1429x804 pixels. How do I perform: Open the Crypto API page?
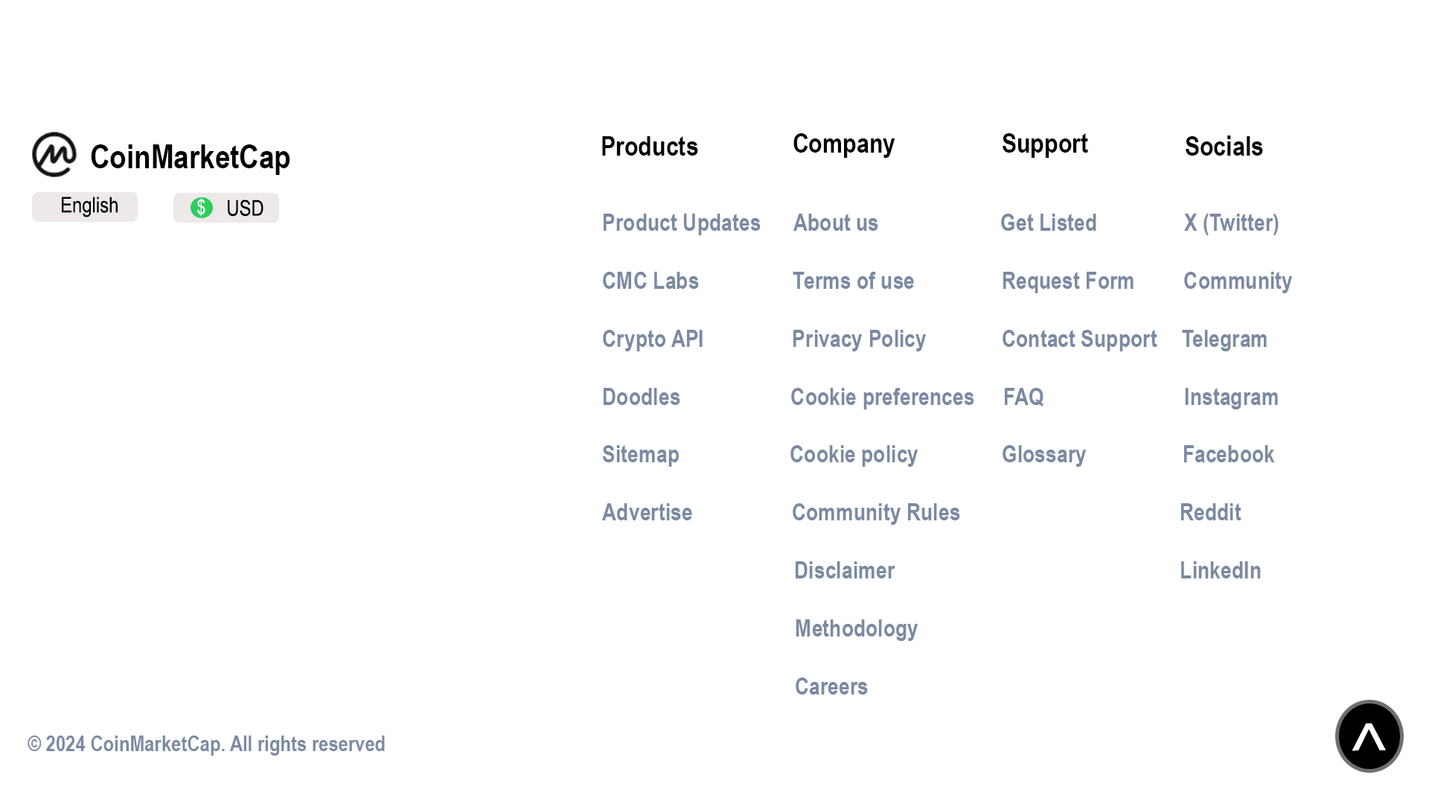(x=652, y=339)
